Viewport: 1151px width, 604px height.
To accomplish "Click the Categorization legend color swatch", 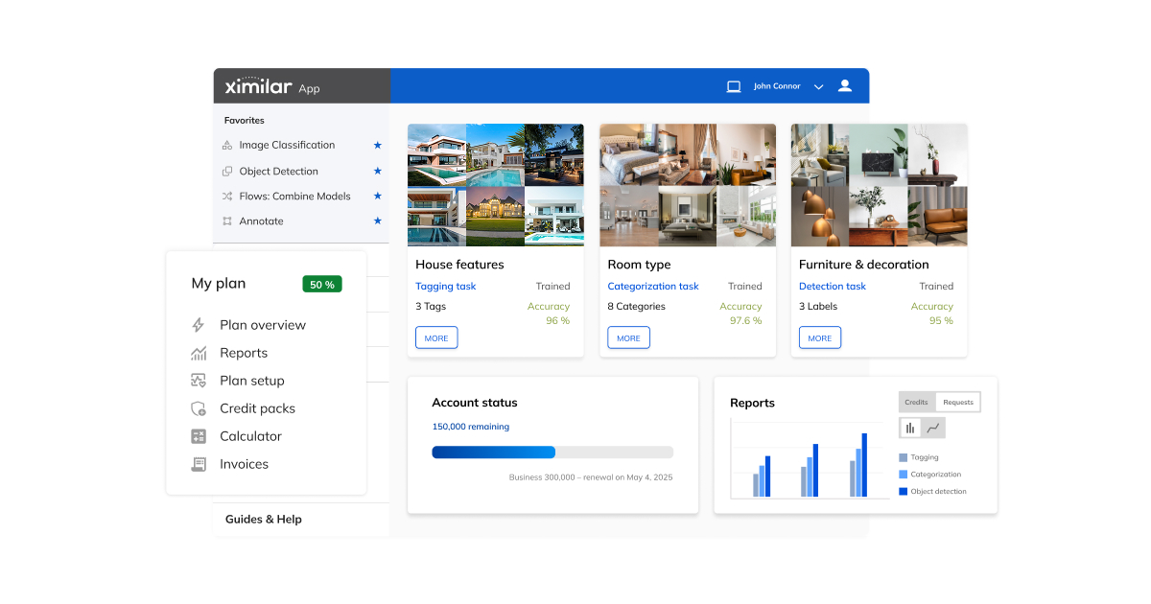I will pos(904,475).
